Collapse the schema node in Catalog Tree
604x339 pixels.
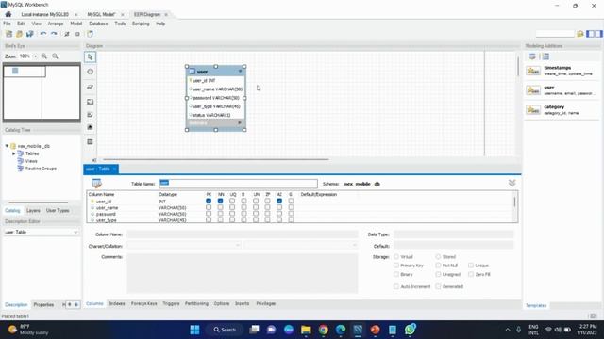7,146
